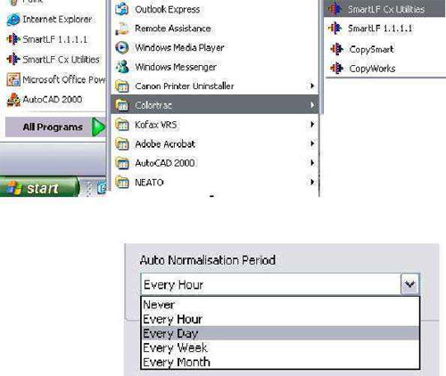Pick Every Month from the list
Viewport: 446px width, 376px height.
pyautogui.click(x=280, y=363)
